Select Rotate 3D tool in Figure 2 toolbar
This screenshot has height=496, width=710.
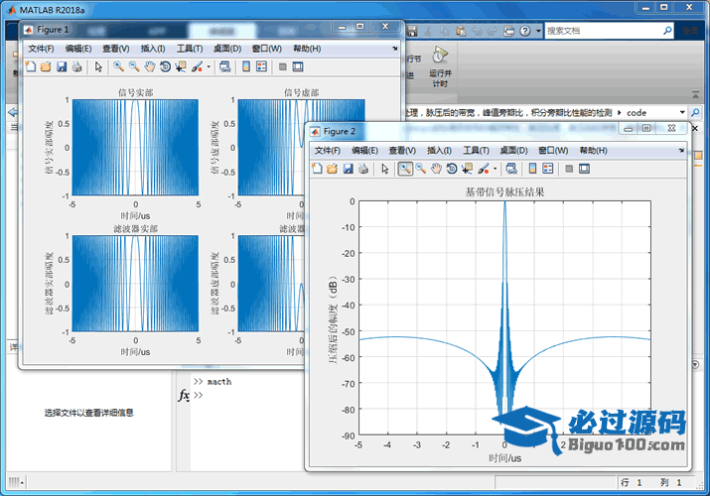pos(452,169)
